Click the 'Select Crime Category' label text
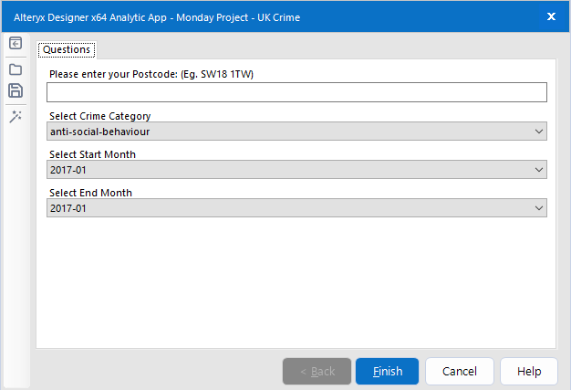 100,117
